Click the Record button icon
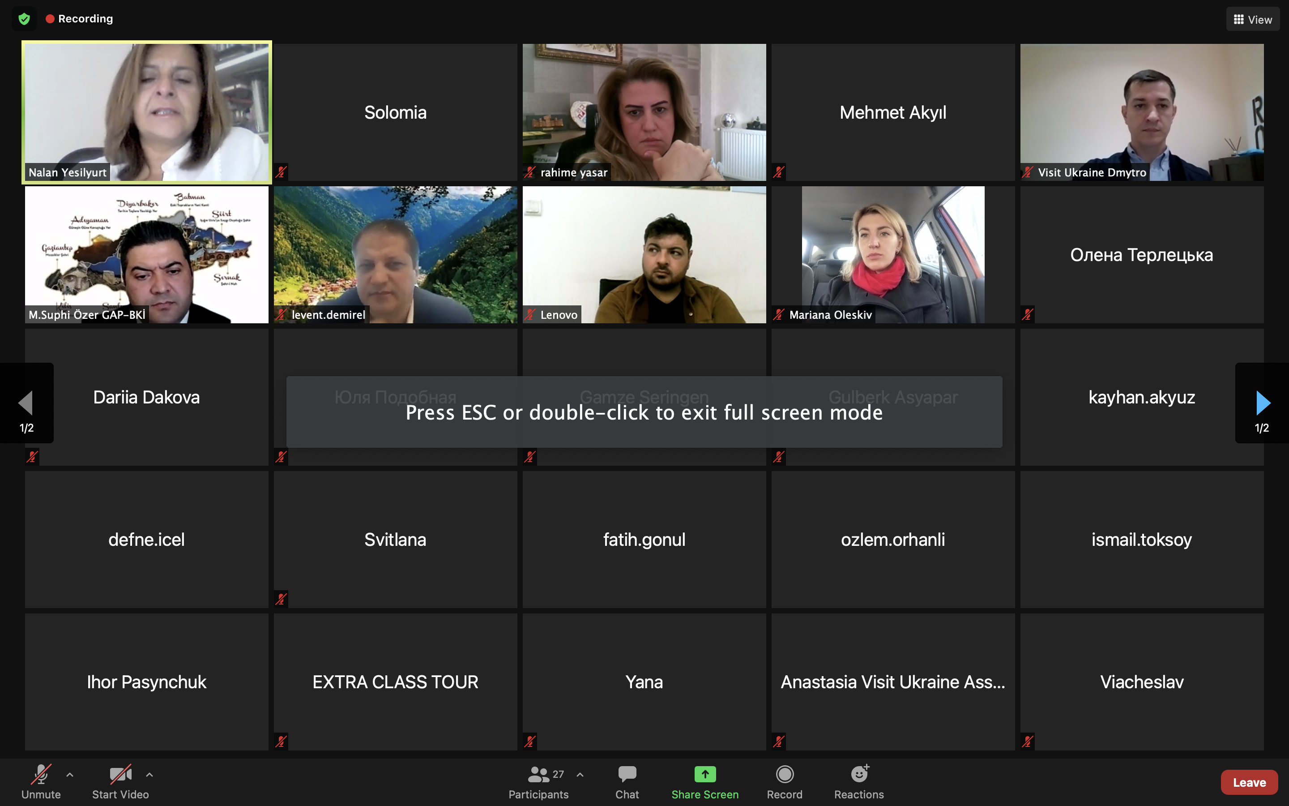 (785, 774)
